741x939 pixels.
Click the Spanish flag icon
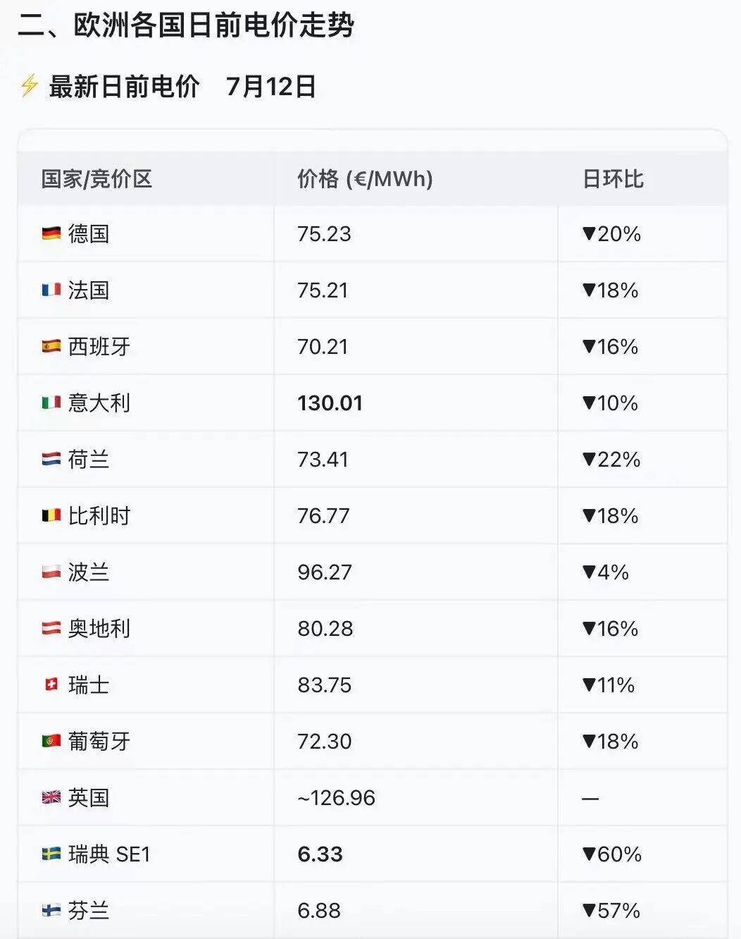51,346
